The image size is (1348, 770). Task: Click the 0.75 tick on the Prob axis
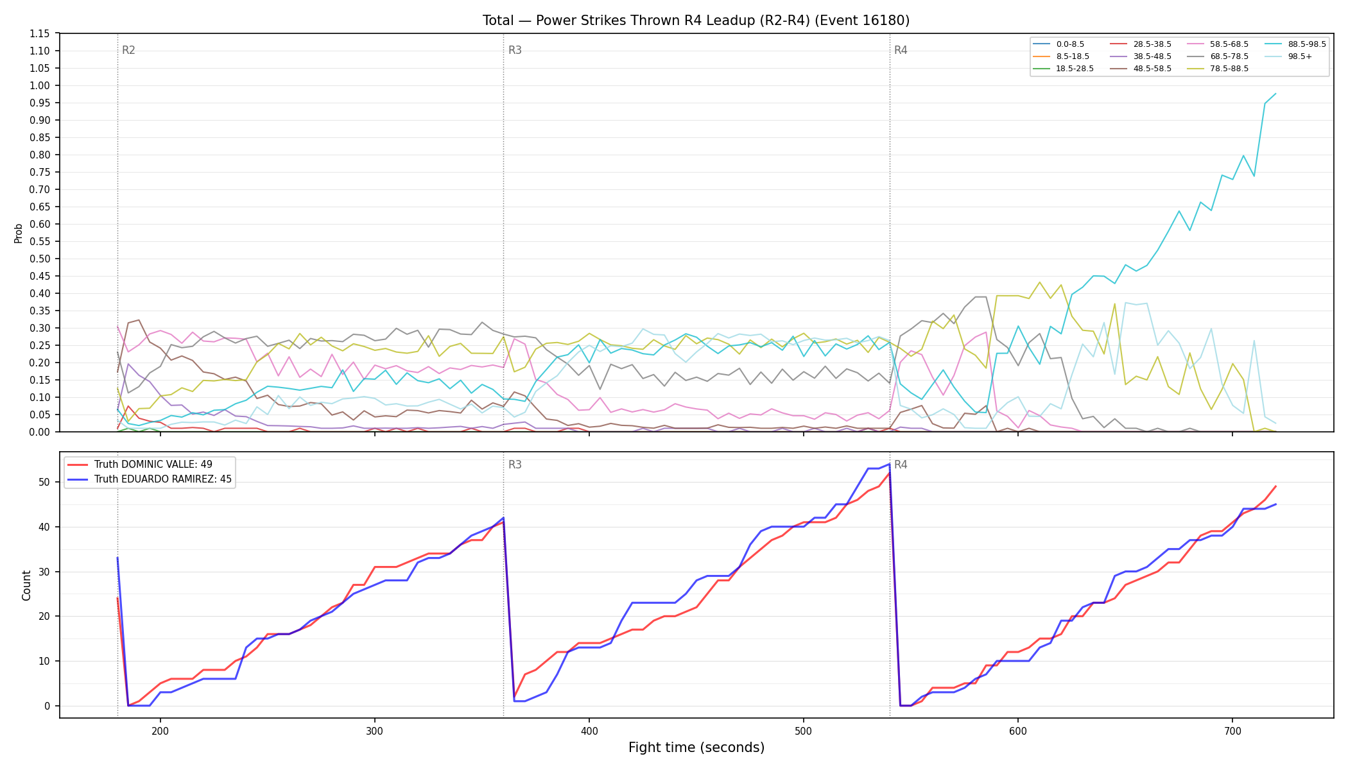tap(39, 172)
